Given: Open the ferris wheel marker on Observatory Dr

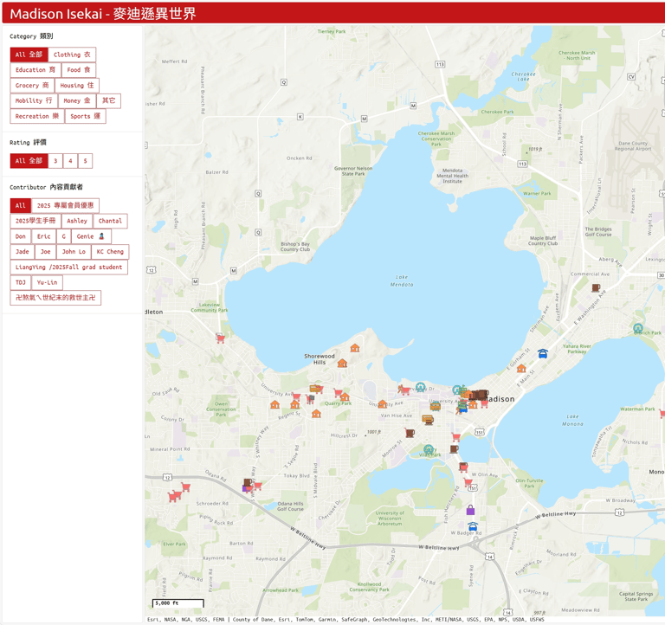Looking at the screenshot, I should tap(420, 387).
